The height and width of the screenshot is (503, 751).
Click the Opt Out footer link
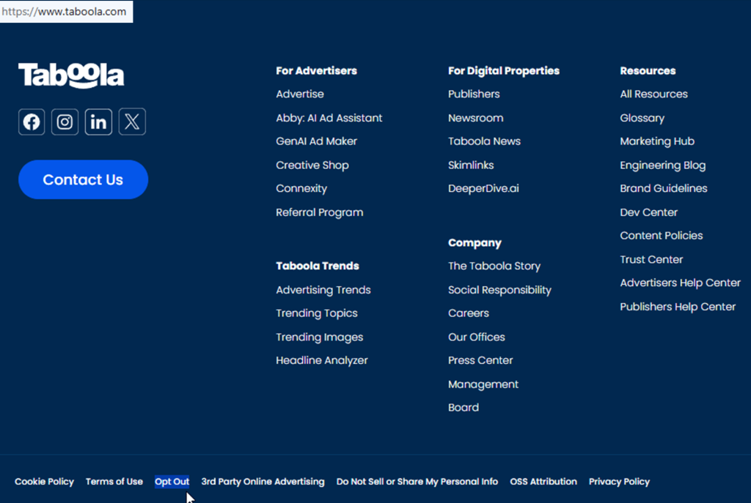click(172, 482)
